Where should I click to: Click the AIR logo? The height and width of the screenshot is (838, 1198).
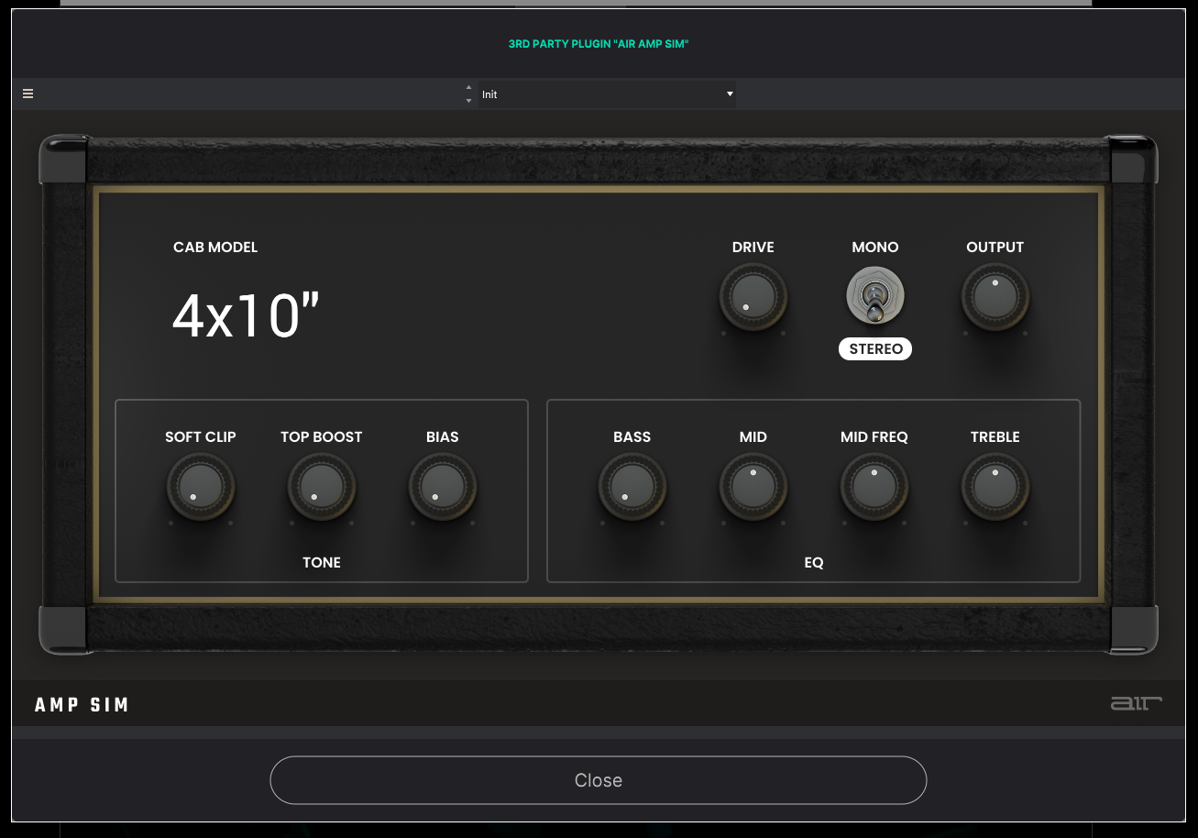pos(1136,703)
